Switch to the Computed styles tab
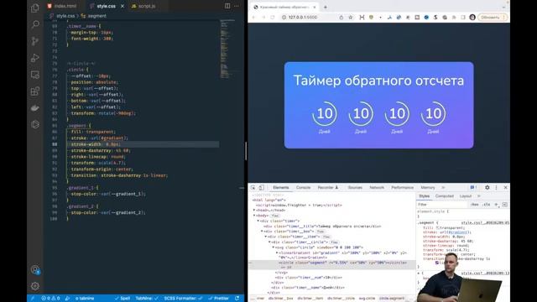 pyautogui.click(x=444, y=196)
